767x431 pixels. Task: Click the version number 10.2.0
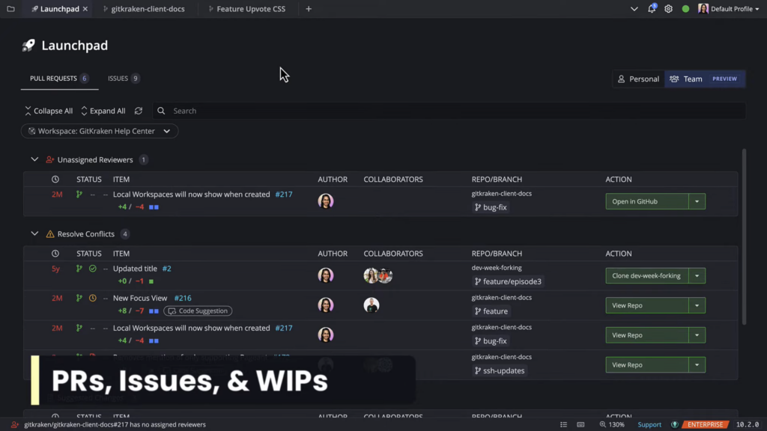point(748,425)
